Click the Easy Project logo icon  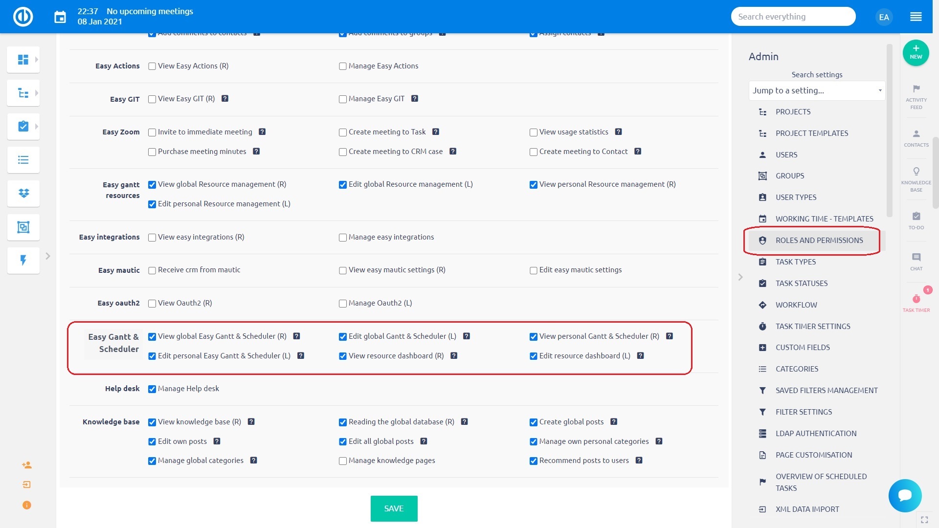(x=23, y=17)
